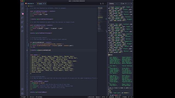
Task: Click the LF end-of-line status item
Action: 107,97
